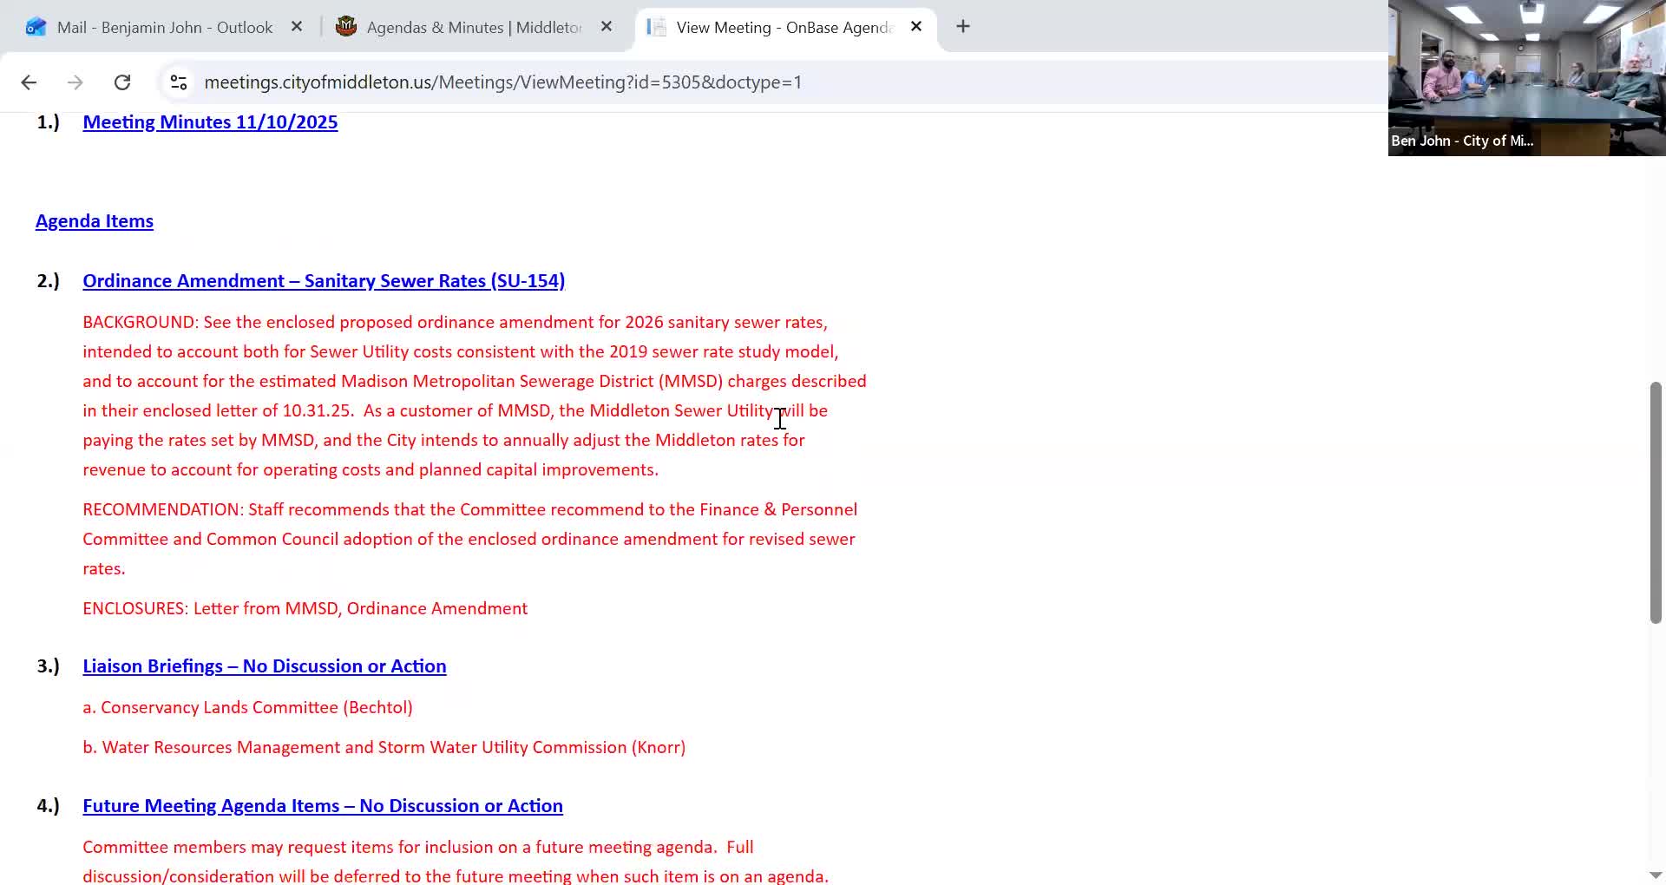Open Meeting Minutes 11/10/2025 link
The width and height of the screenshot is (1666, 885).
(x=210, y=122)
